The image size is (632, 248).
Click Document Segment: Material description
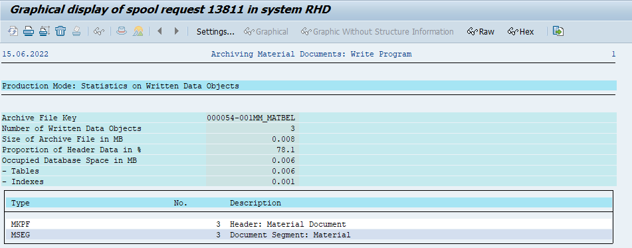click(x=290, y=235)
